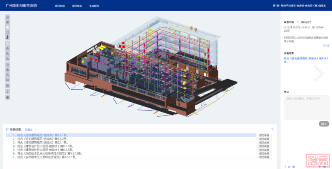This screenshot has height=169, width=332.
Task: Click the 提交 submit button
Action: click(x=324, y=124)
